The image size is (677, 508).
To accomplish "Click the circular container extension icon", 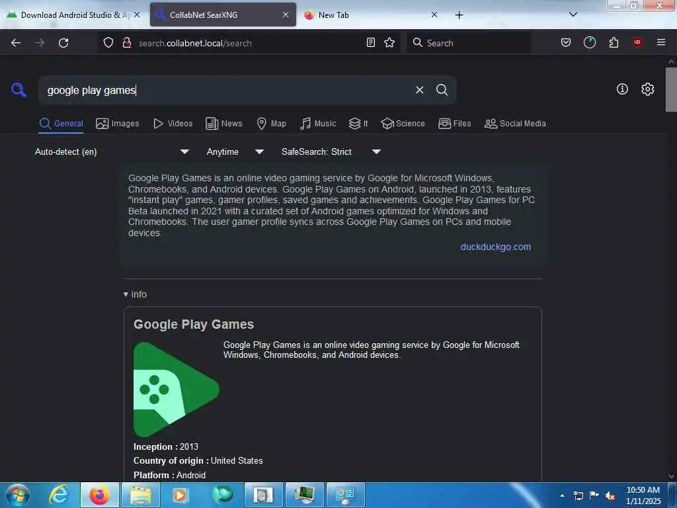I will [589, 42].
